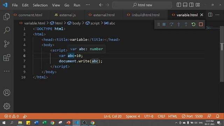
Task: Go back in navigation history
Action: pos(101,5)
